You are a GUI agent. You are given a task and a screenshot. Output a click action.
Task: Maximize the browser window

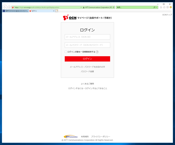pos(164,4)
